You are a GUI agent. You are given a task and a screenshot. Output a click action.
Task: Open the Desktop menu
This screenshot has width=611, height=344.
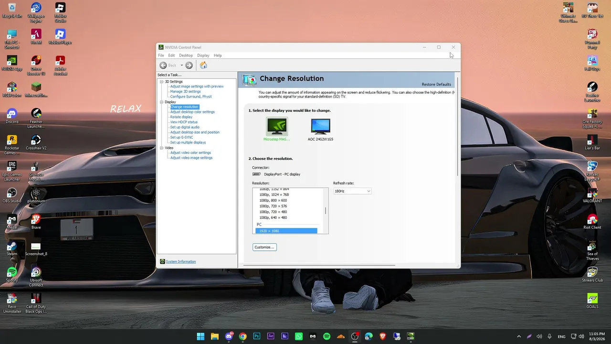coord(186,55)
